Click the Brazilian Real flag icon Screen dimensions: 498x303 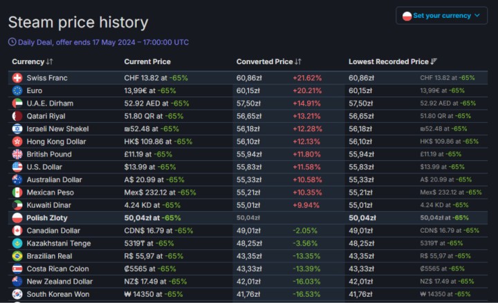click(17, 256)
